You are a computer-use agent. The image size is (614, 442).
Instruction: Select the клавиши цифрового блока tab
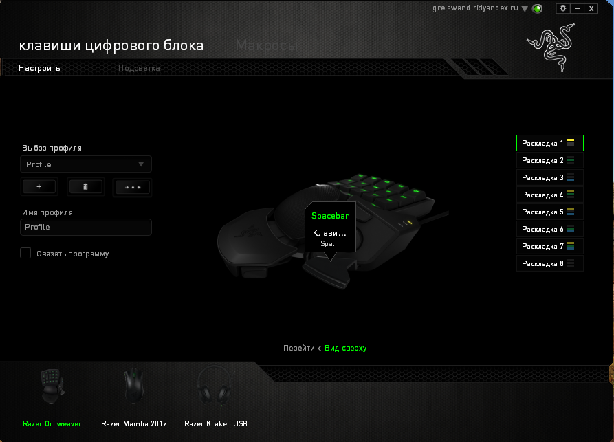click(111, 45)
